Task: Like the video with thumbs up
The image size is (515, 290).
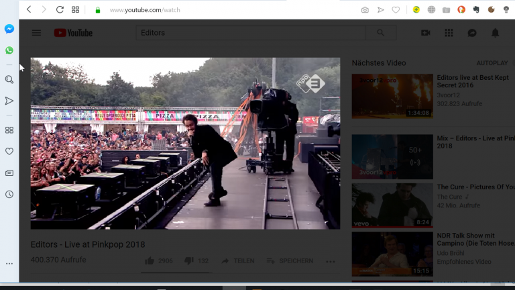Action: [x=150, y=260]
